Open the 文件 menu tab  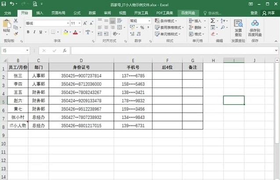click(7, 13)
